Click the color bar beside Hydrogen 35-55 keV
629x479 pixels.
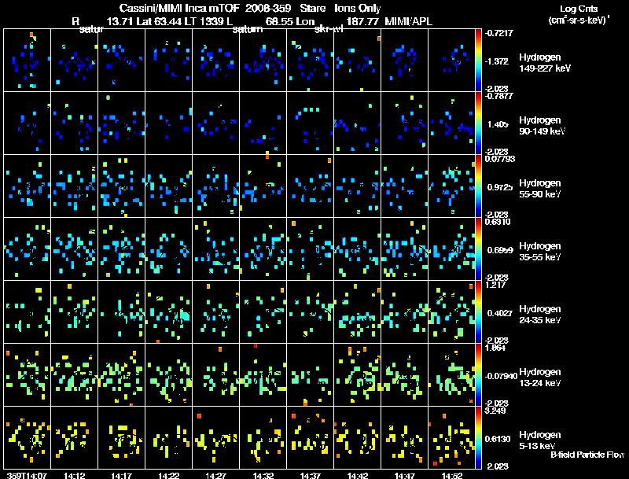(x=478, y=249)
